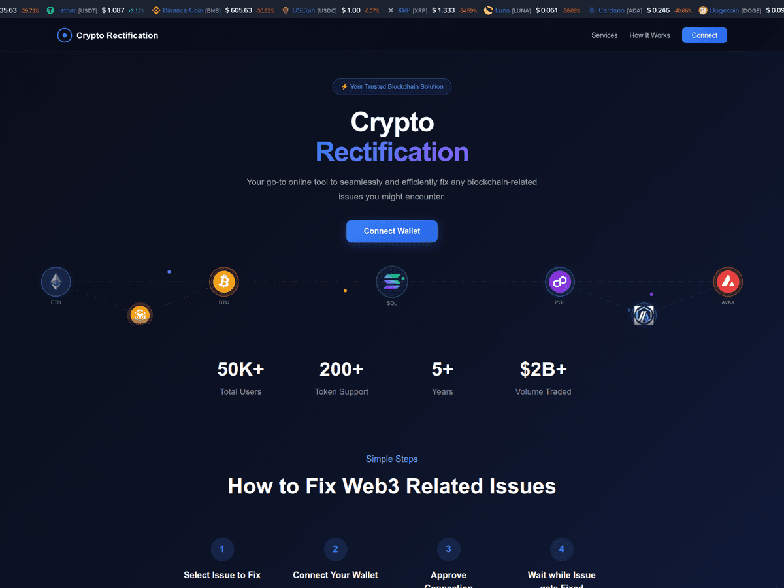This screenshot has height=588, width=784.
Task: Click the Dogecoin icon in ticker
Action: click(x=703, y=10)
